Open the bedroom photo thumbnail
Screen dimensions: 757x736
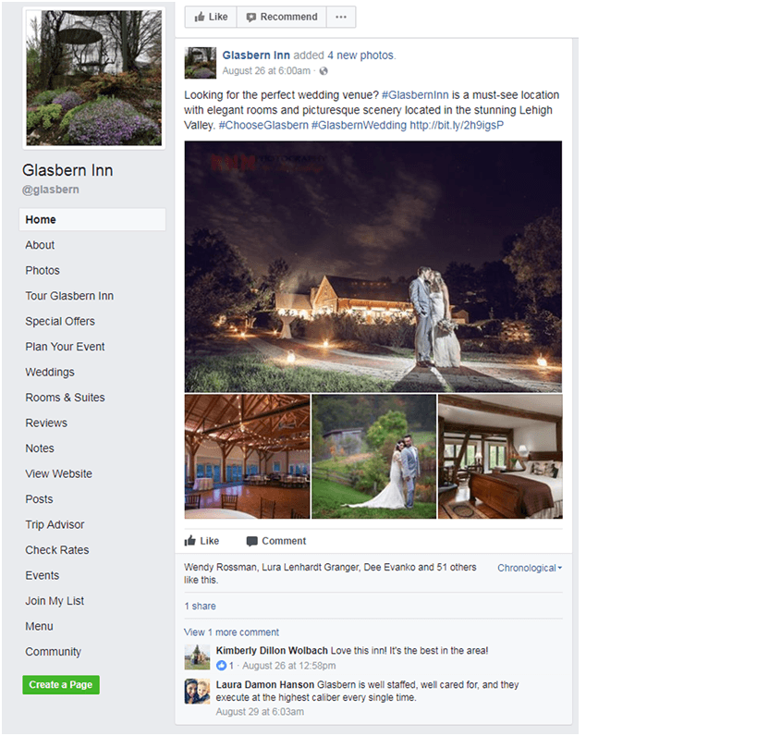tap(500, 457)
